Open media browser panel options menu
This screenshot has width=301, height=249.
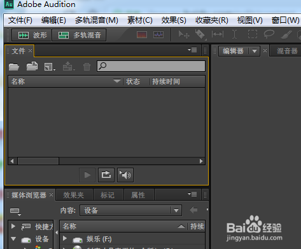[x=192, y=194]
